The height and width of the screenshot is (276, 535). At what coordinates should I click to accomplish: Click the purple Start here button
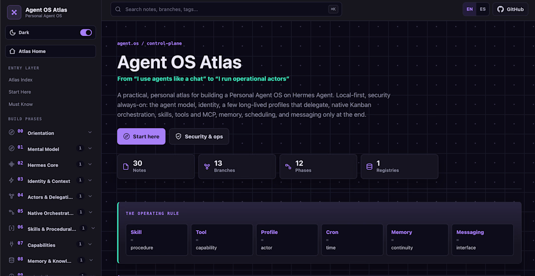pos(141,136)
